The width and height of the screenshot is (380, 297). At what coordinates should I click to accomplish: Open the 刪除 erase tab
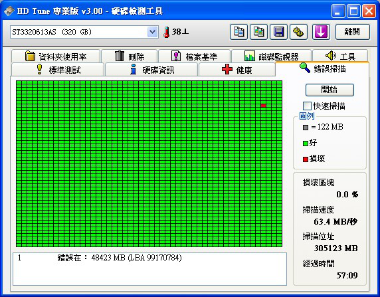(x=130, y=56)
